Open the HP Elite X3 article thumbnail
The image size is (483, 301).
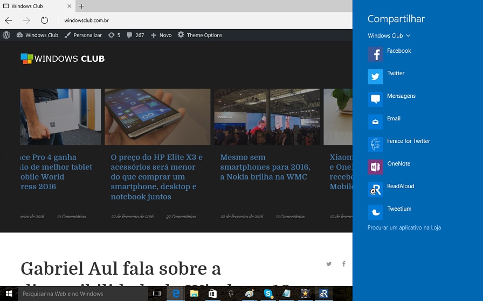click(x=157, y=117)
